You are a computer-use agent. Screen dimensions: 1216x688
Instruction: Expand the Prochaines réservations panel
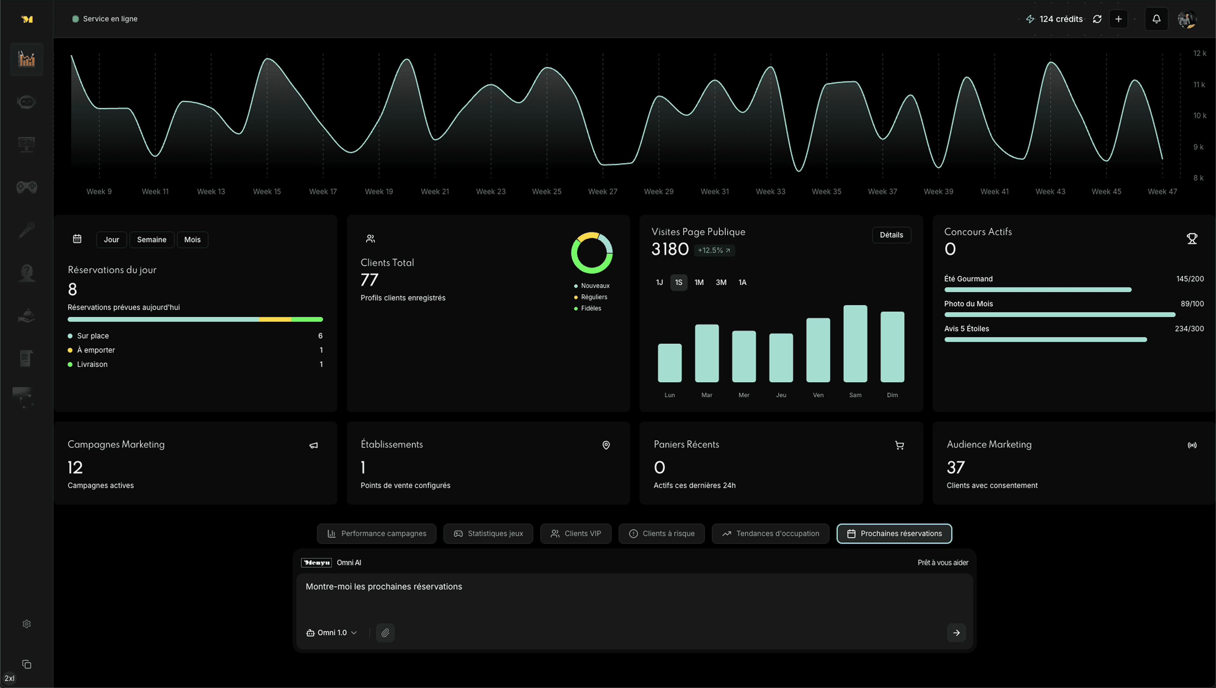[x=894, y=533]
